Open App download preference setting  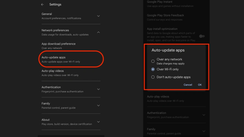point(58,45)
